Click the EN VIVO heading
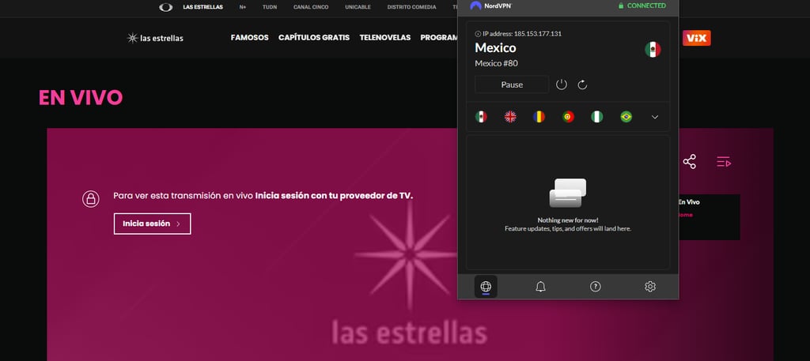 point(81,97)
